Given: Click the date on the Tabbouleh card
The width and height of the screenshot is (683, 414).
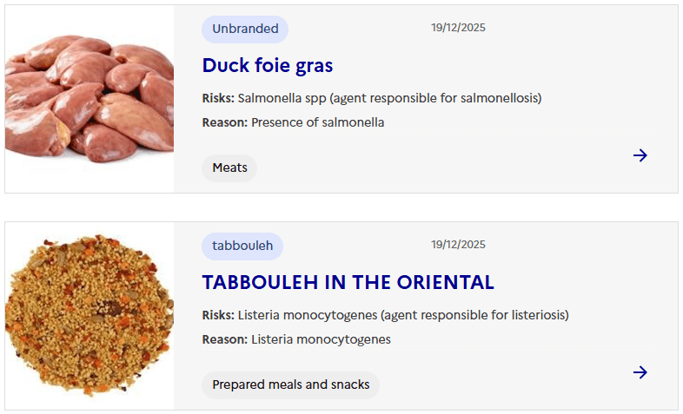Looking at the screenshot, I should [458, 245].
